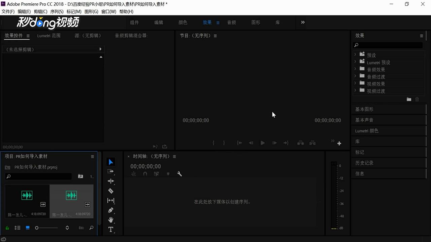The width and height of the screenshot is (431, 242).
Task: Open Program monitor panel menu
Action: coord(215,36)
